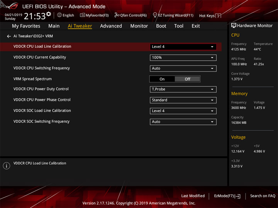Open Hot Keys question mark icon
This screenshot has width=278, height=208.
point(218,16)
